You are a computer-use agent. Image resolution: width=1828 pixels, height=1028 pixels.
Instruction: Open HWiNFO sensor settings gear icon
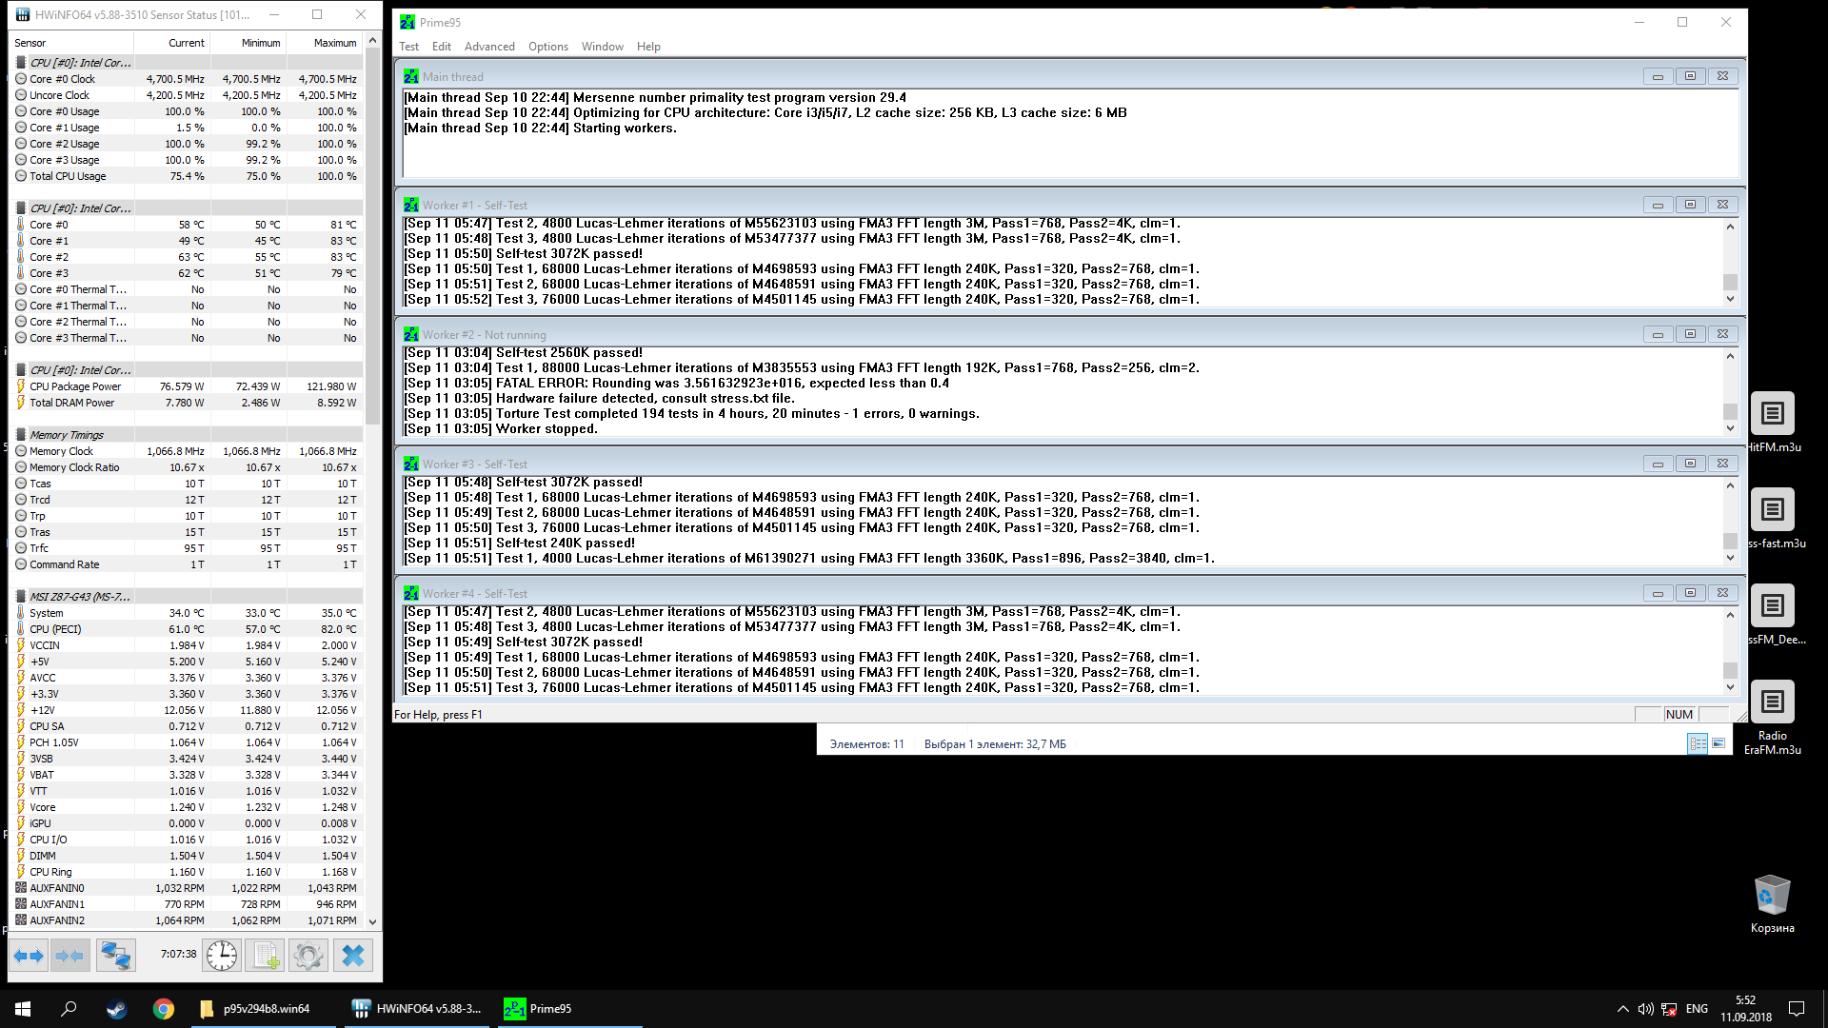[x=308, y=955]
